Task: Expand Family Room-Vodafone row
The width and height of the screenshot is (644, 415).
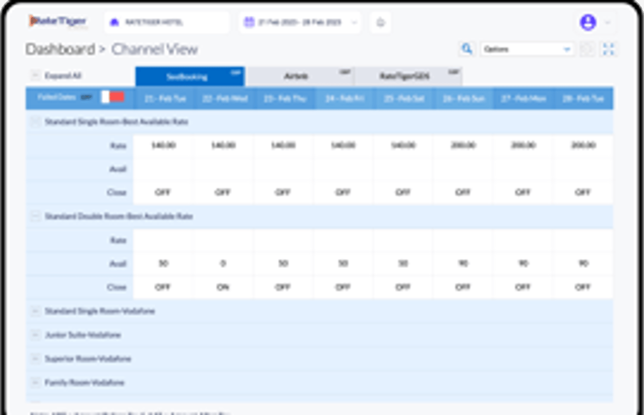Action: (x=35, y=382)
